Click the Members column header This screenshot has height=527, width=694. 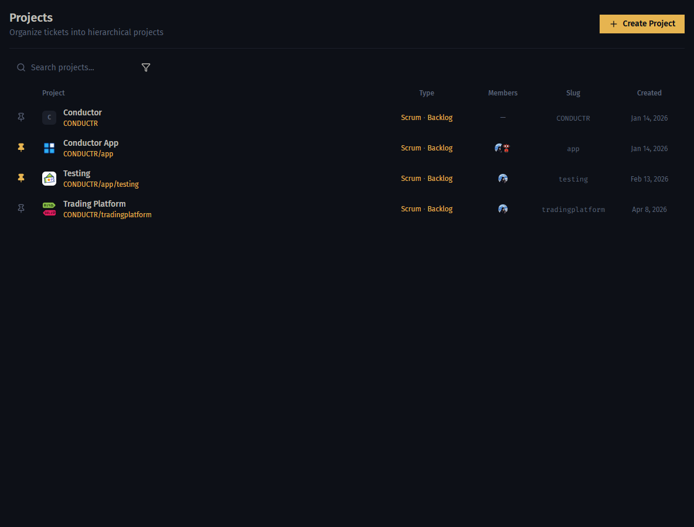(503, 93)
